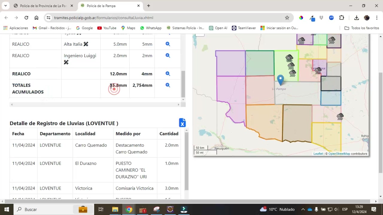This screenshot has height=215, width=383.
Task: Open a new browser tab
Action: coord(148,6)
